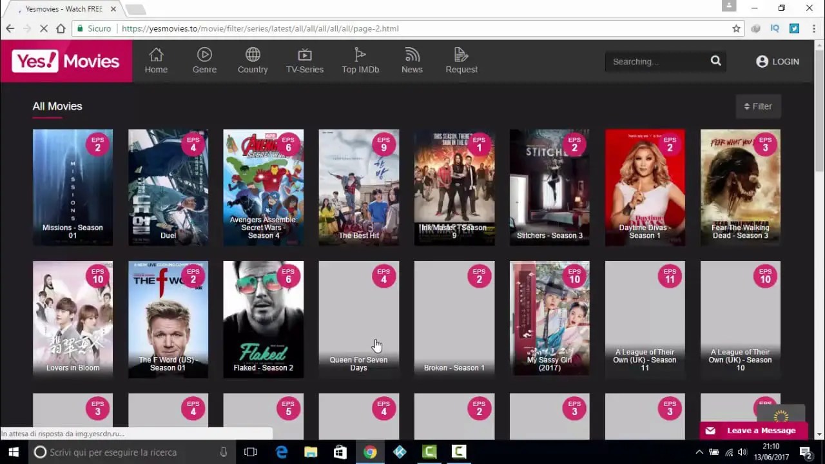Open a new browser tab
The height and width of the screenshot is (464, 825).
[135, 9]
